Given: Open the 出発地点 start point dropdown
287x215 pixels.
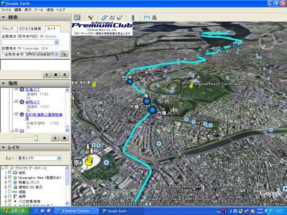Looking at the screenshot, I should (56, 42).
